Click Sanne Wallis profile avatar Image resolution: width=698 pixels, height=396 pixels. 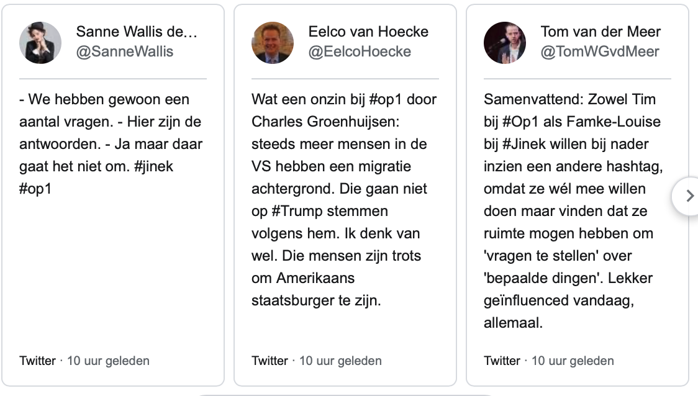click(x=40, y=43)
